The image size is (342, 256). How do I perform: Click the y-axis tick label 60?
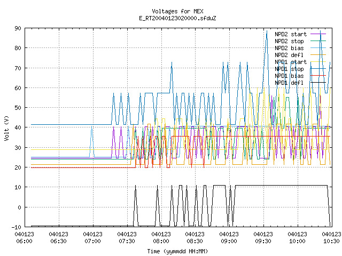18,88
